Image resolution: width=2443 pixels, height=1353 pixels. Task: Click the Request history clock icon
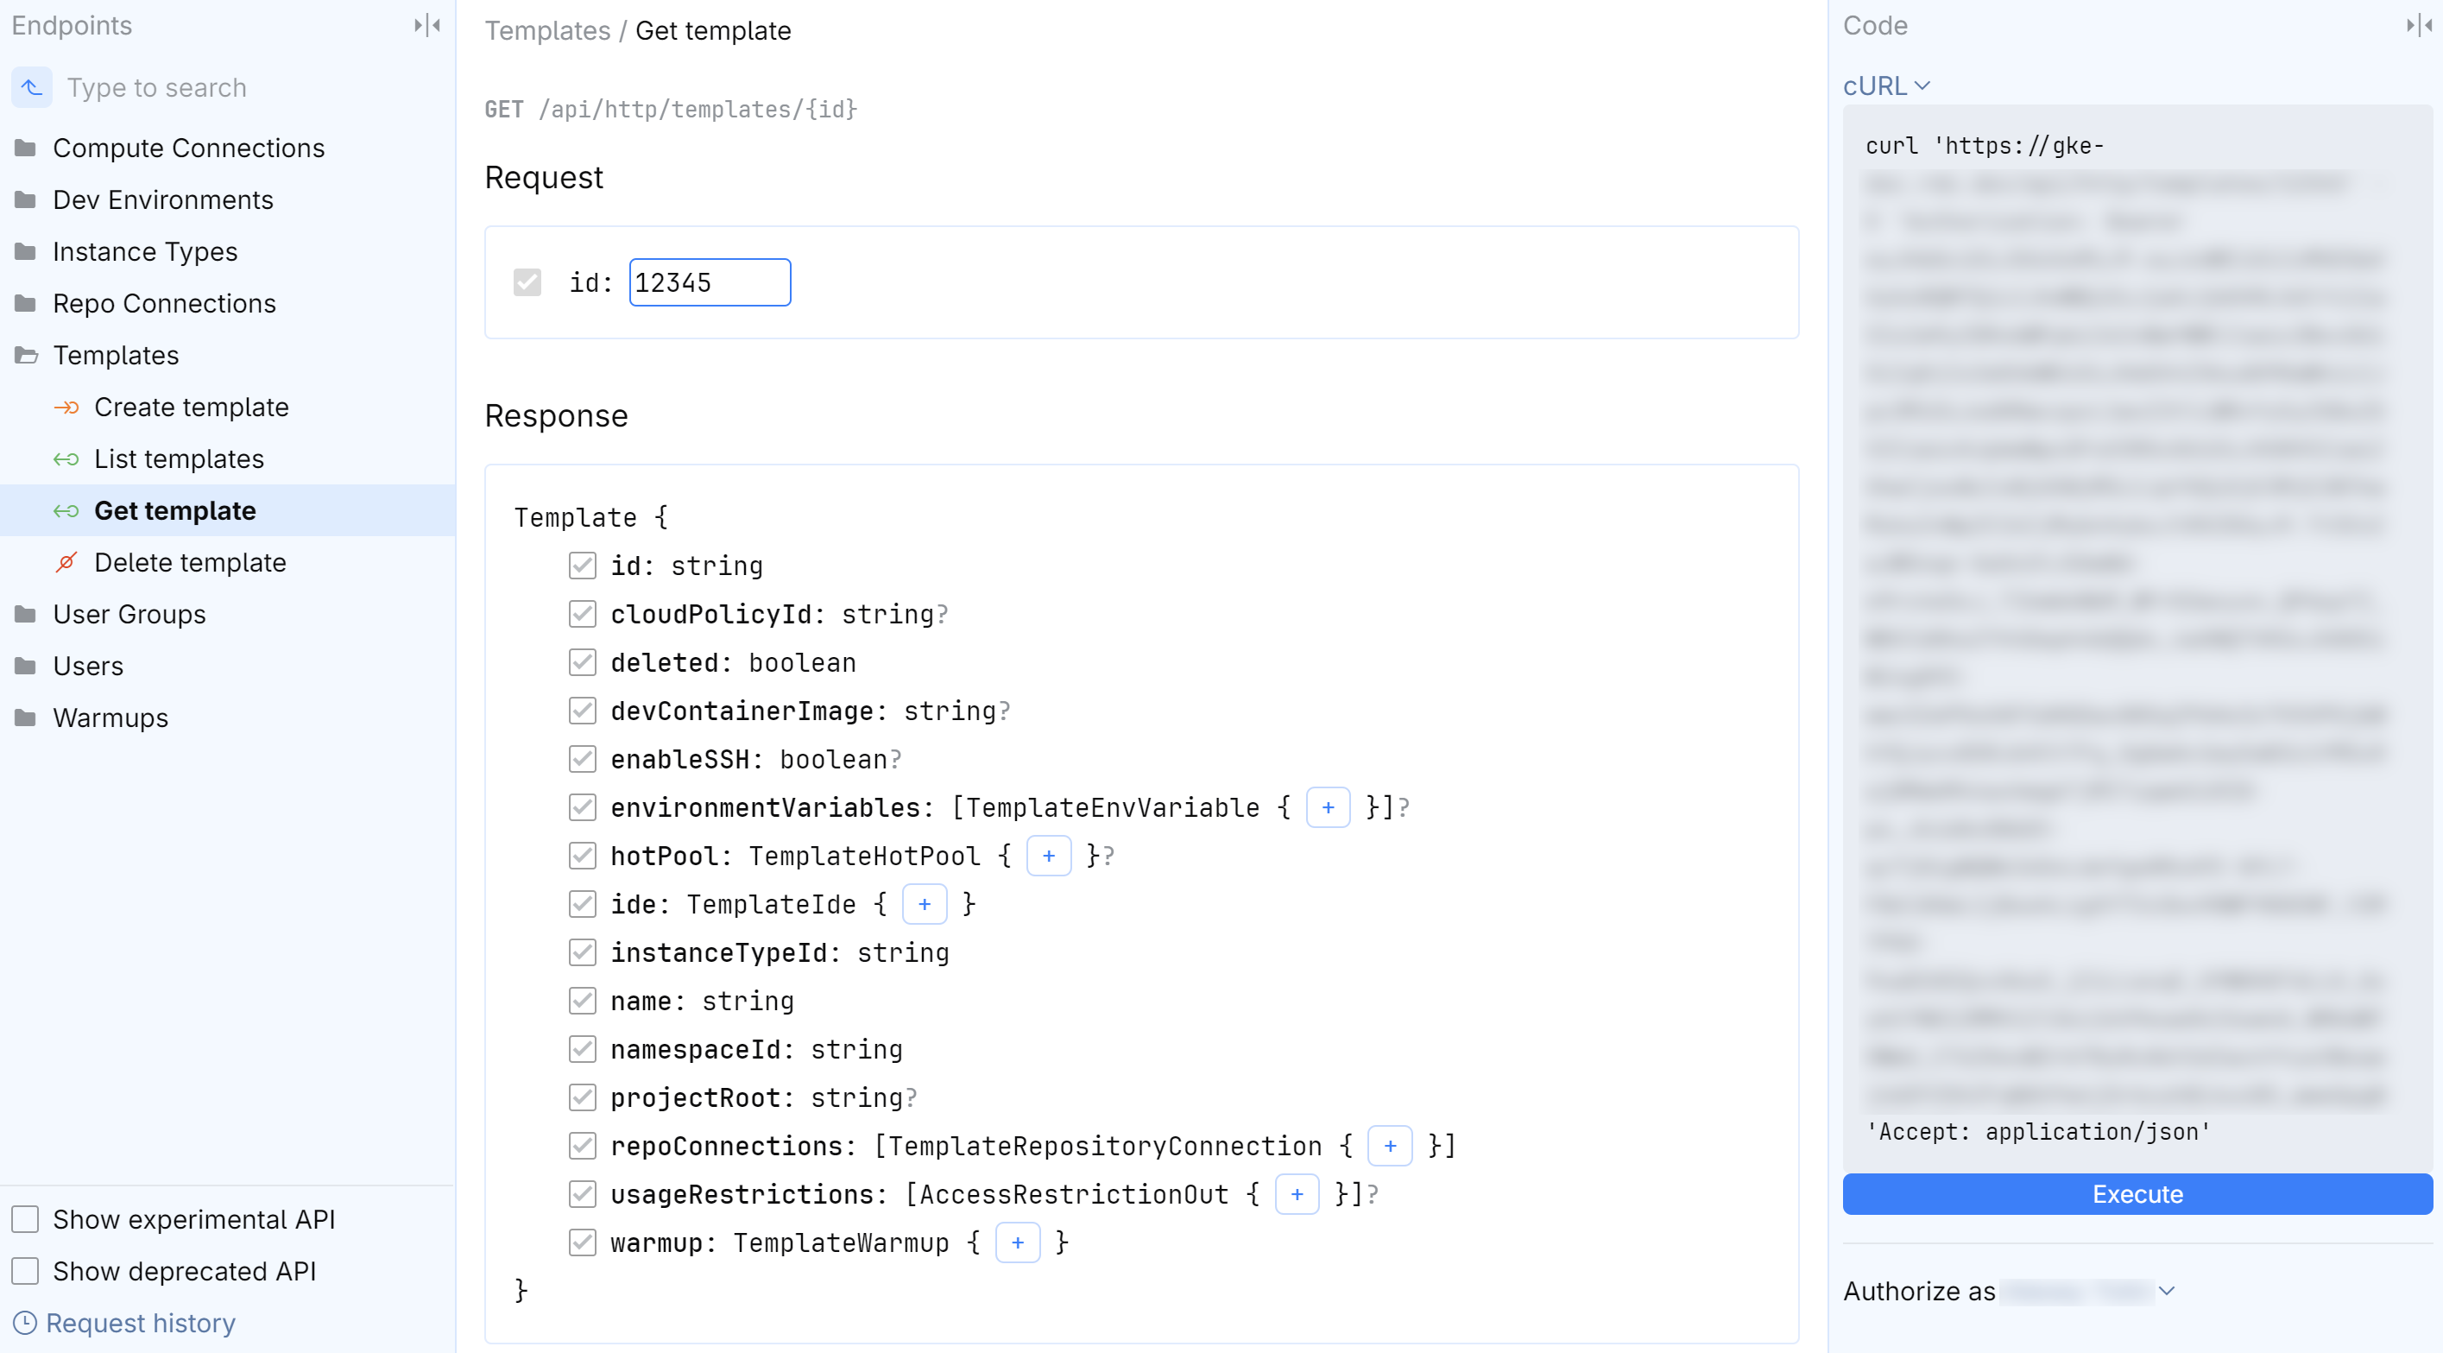25,1324
